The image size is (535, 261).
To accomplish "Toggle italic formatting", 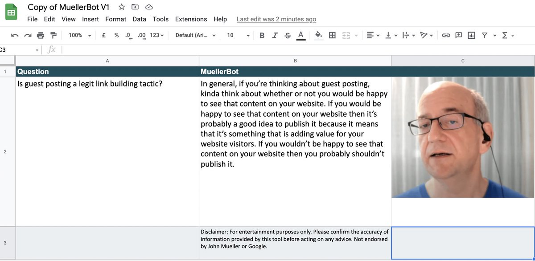I will [275, 35].
